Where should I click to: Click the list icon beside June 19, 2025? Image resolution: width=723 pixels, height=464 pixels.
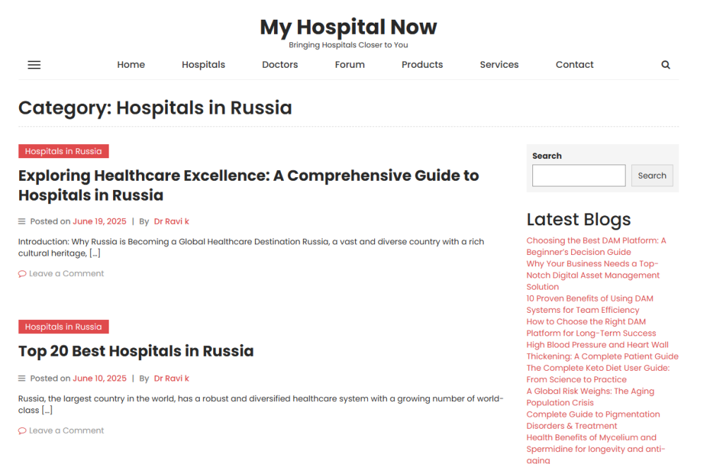(22, 221)
